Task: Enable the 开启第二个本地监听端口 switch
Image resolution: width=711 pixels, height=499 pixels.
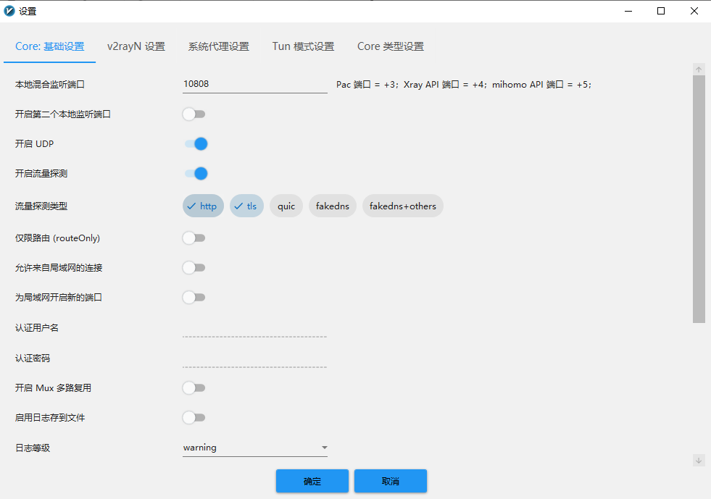Action: (x=194, y=114)
